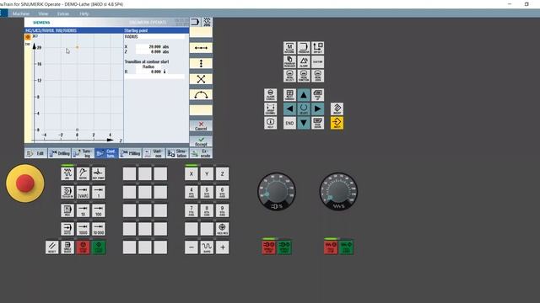Image resolution: width=540 pixels, height=303 pixels.
Task: Click the RESET key with double slash
Action: pos(52,247)
